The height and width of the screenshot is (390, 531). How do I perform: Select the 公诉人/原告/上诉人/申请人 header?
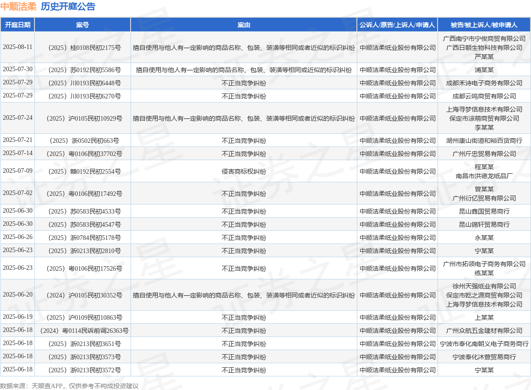pyautogui.click(x=397, y=24)
